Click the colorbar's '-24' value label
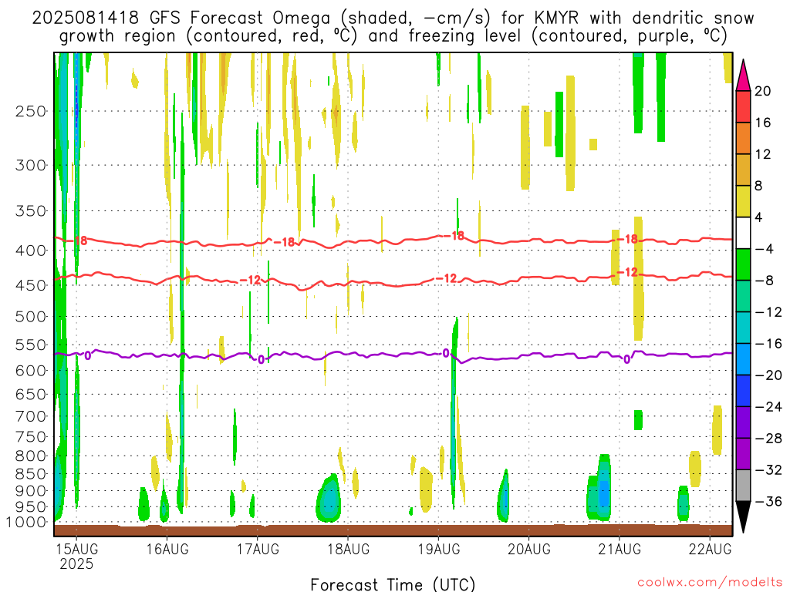Screen dimensions: 790x592 (768, 407)
